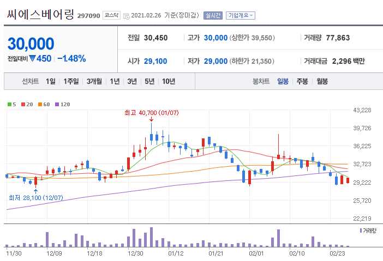383x261 pixels.
Task: Click the 43,228 price axis label
Action: point(362,110)
